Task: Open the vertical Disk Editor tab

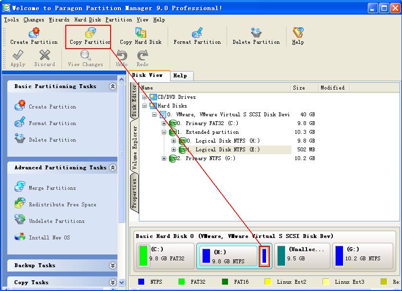Action: [134, 101]
